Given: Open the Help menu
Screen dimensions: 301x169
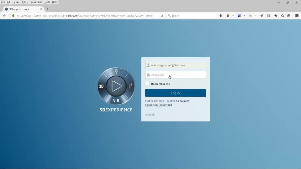Looking at the screenshot, I should pos(55,2).
